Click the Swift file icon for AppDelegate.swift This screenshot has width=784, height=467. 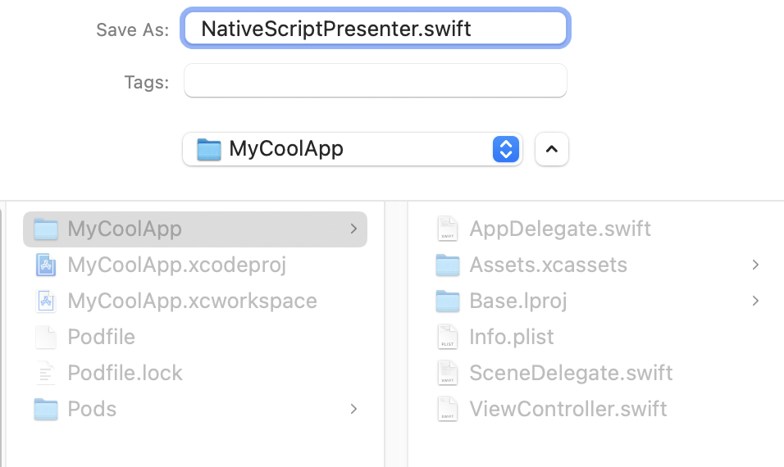pyautogui.click(x=448, y=229)
